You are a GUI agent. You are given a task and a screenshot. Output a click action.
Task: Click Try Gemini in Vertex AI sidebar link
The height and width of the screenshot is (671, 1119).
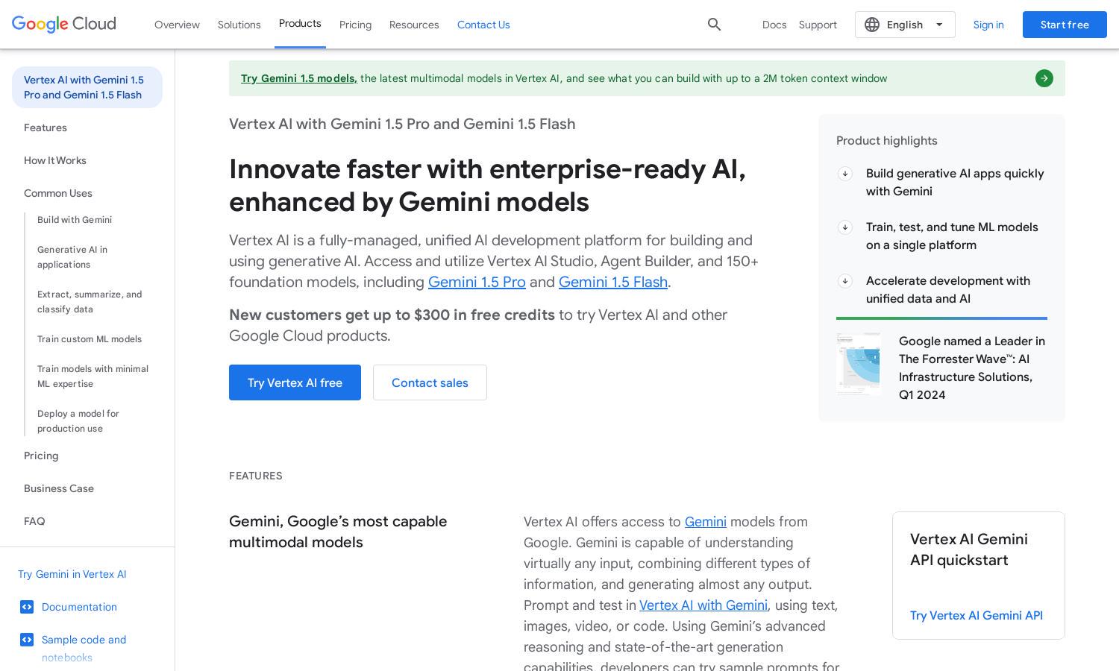tap(72, 574)
